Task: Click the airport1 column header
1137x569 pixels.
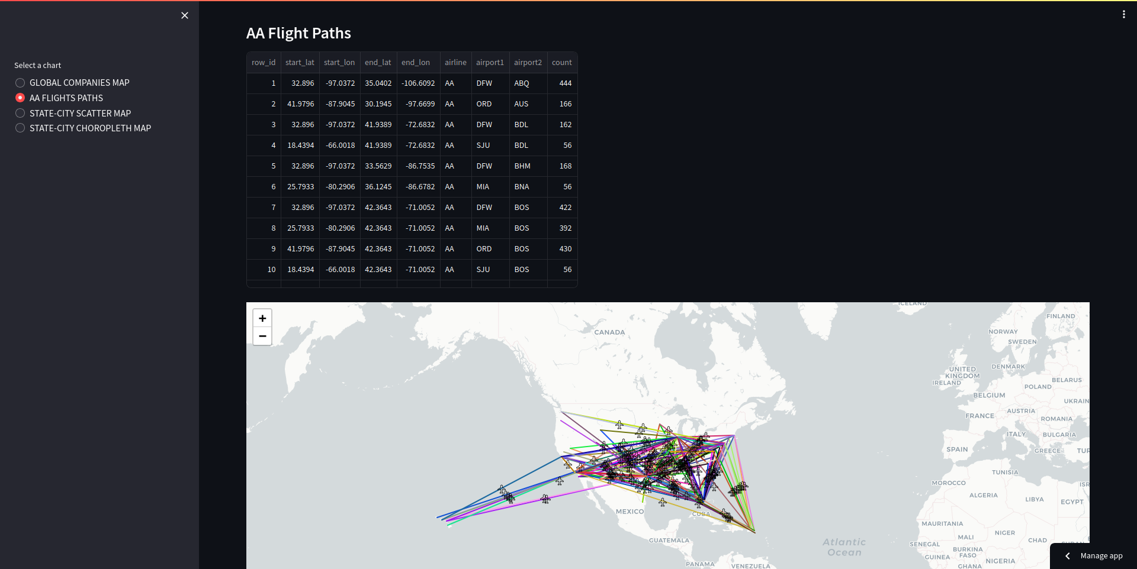Action: point(490,63)
